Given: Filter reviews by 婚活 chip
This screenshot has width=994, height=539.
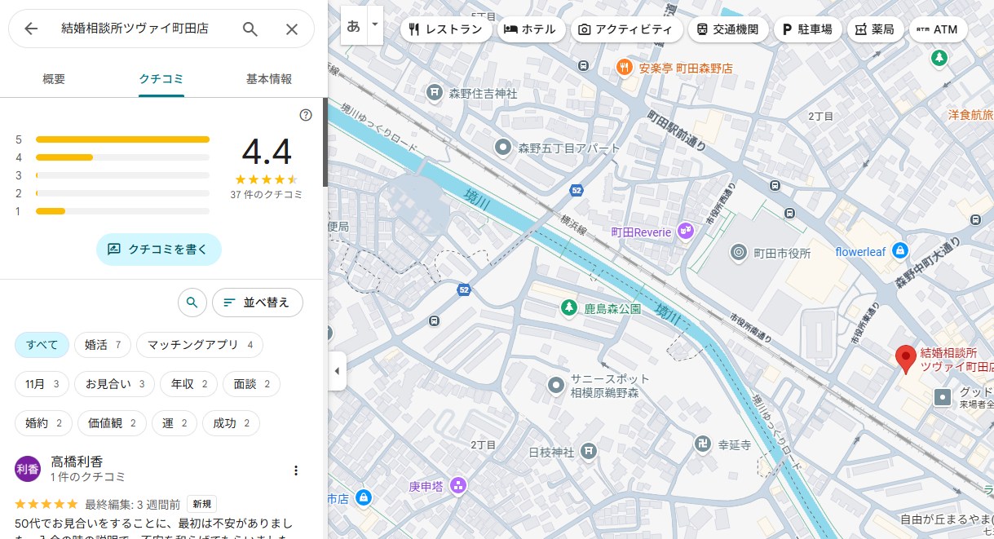Looking at the screenshot, I should coord(102,345).
